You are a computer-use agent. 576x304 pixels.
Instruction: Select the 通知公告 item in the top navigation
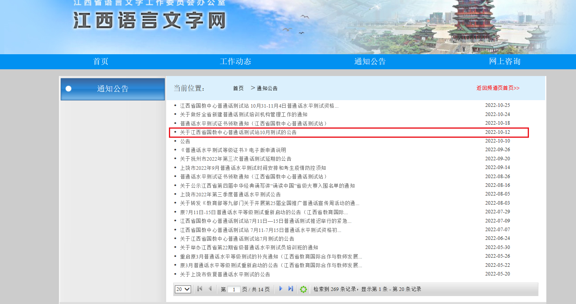point(370,61)
